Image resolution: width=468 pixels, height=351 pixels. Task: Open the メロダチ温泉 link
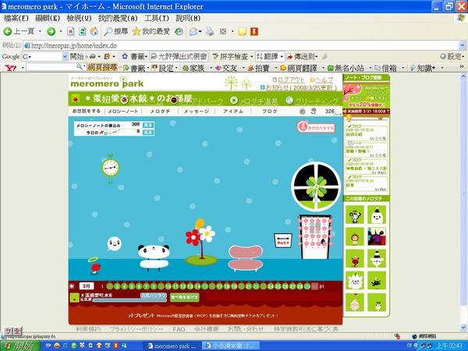[x=254, y=101]
